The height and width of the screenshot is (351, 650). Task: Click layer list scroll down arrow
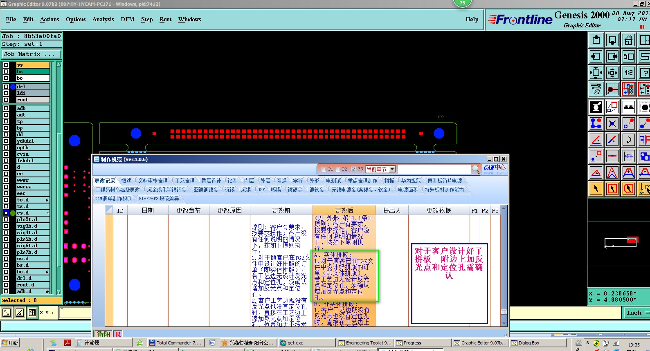pyautogui.click(x=59, y=292)
